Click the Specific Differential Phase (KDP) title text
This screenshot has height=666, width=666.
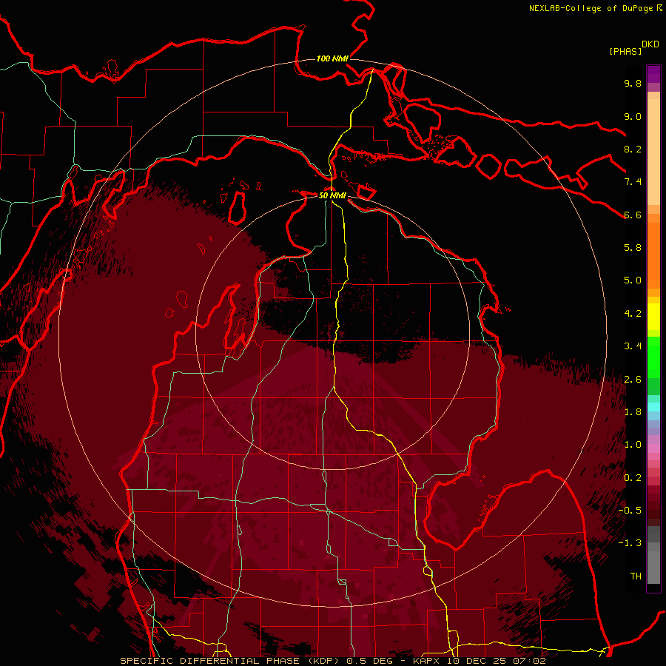coord(230,661)
